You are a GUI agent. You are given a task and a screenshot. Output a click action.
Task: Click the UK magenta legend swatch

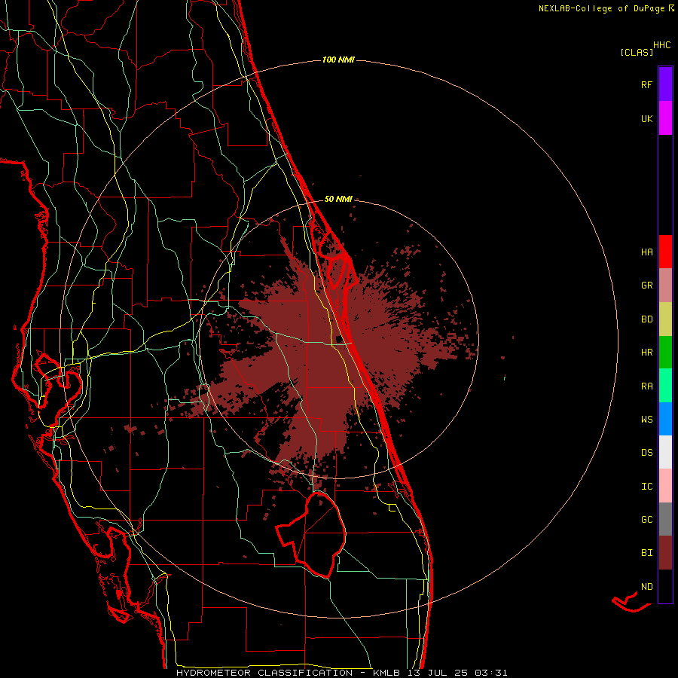pyautogui.click(x=665, y=118)
